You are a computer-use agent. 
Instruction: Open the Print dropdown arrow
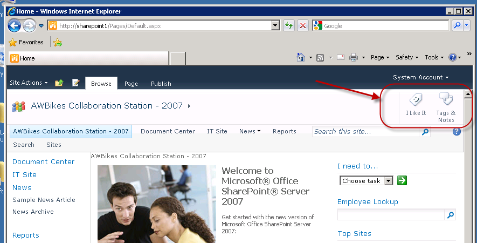point(363,57)
